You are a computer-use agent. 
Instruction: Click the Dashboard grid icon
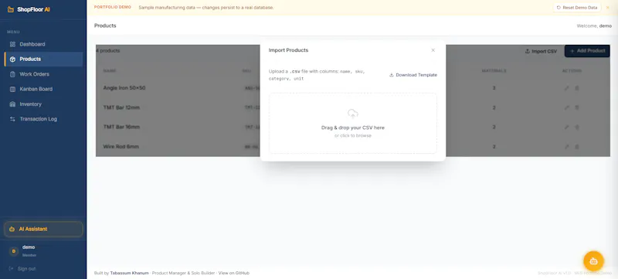click(12, 44)
